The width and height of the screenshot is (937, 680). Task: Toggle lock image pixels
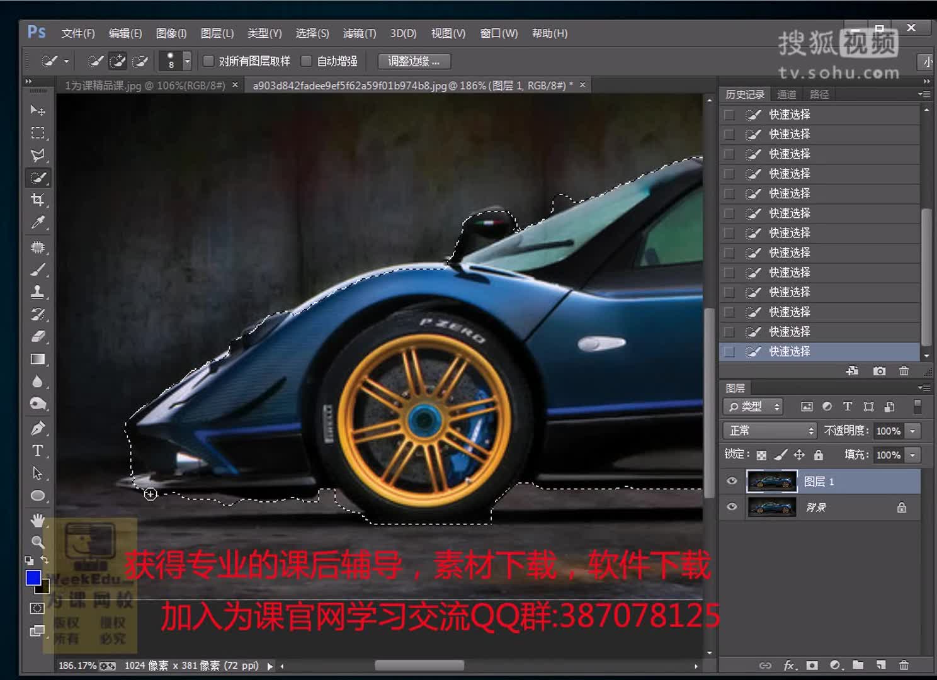[780, 455]
